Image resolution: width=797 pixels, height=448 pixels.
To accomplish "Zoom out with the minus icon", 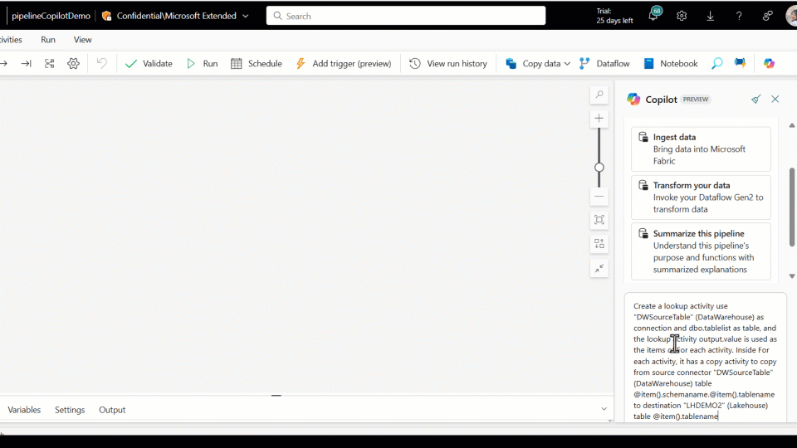I will pos(599,197).
